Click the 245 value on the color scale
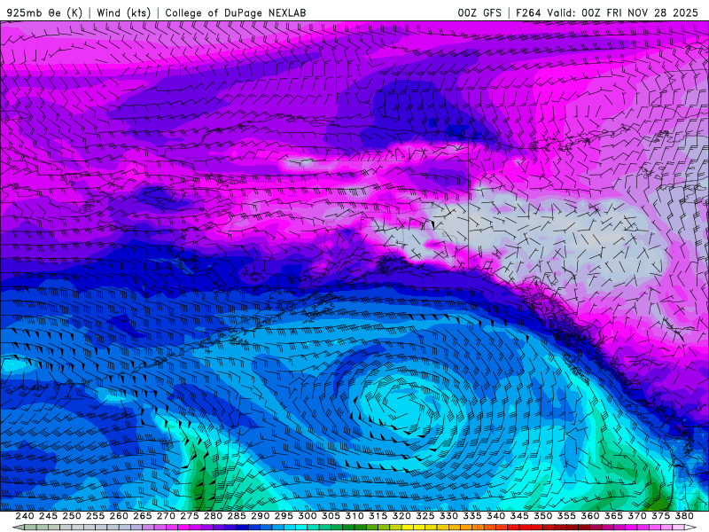Image resolution: width=709 pixels, height=532 pixels. tap(48, 516)
